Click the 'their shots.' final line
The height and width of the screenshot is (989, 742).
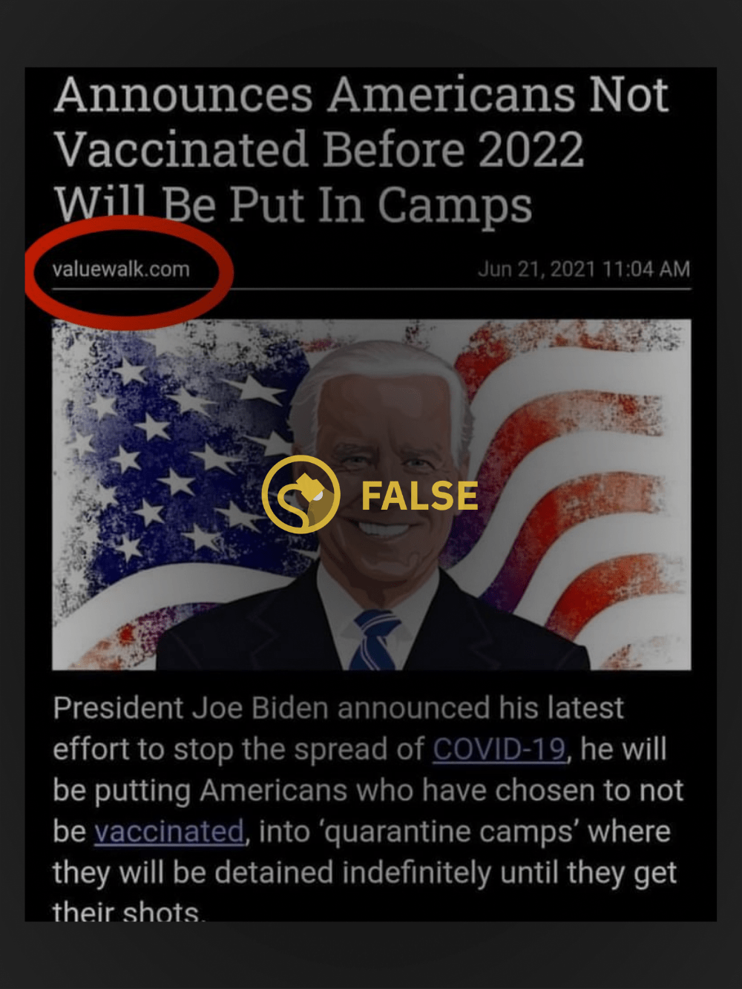(128, 910)
